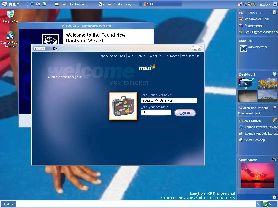Open the sidebar options dropdown arrow
This screenshot has height=208, width=278.
pos(275,4)
